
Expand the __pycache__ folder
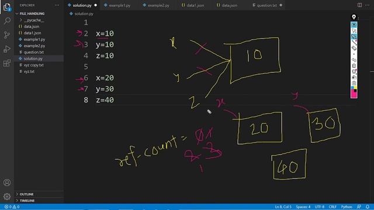coord(34,20)
